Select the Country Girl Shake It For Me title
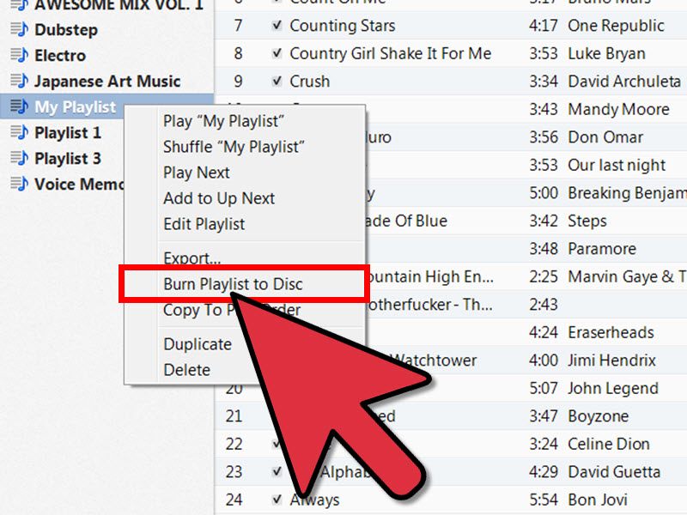 click(x=391, y=53)
